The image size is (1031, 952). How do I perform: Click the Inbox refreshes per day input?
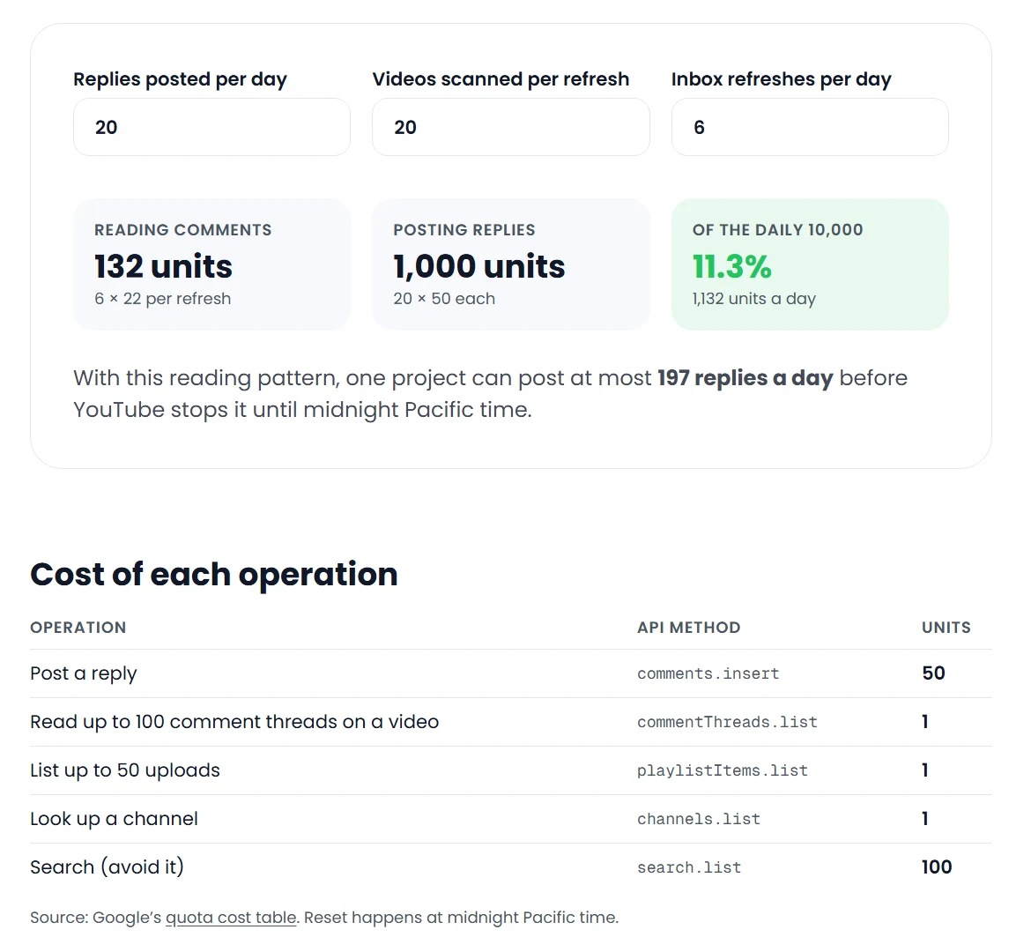[x=810, y=127]
